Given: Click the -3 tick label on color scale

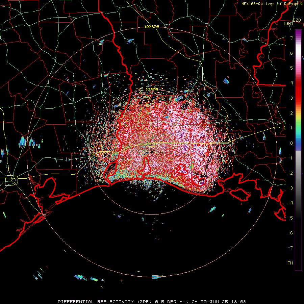Looking at the screenshot, I should 290,188.
